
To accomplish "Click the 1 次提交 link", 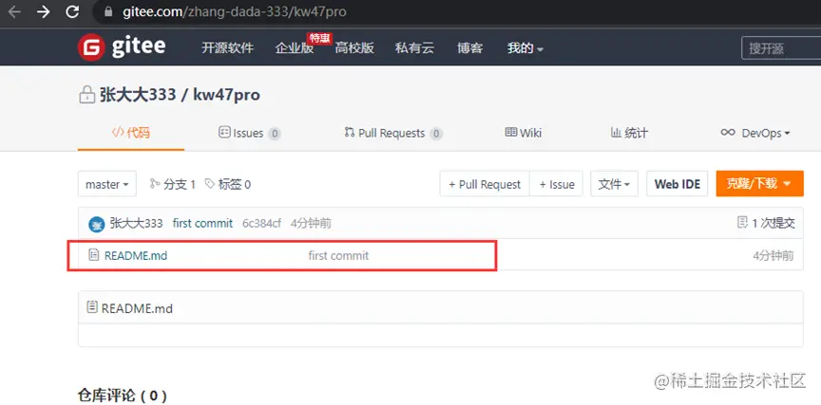I will (766, 223).
